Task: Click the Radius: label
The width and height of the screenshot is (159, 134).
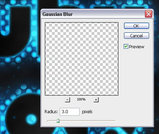Action: [51, 112]
